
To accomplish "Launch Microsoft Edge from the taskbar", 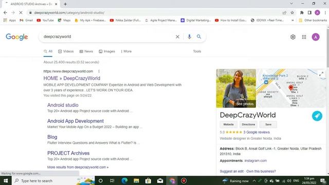I will 124,180.
